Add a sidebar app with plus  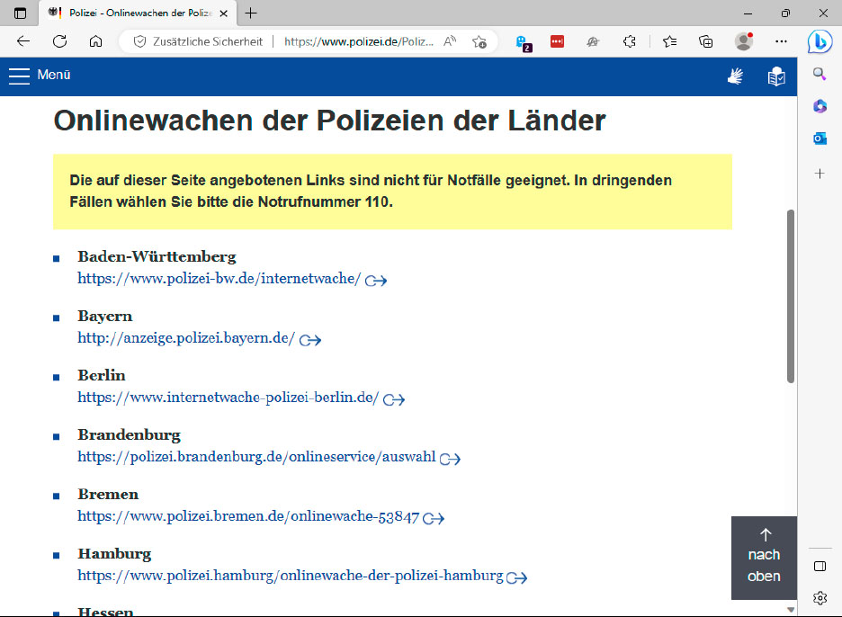(820, 174)
